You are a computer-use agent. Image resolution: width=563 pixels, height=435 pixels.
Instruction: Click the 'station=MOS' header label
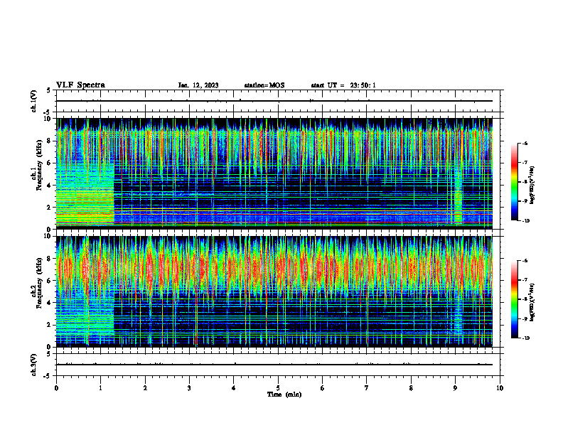pos(264,85)
